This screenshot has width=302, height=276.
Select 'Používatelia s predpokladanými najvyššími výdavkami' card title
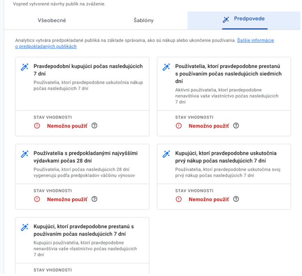tap(85, 157)
